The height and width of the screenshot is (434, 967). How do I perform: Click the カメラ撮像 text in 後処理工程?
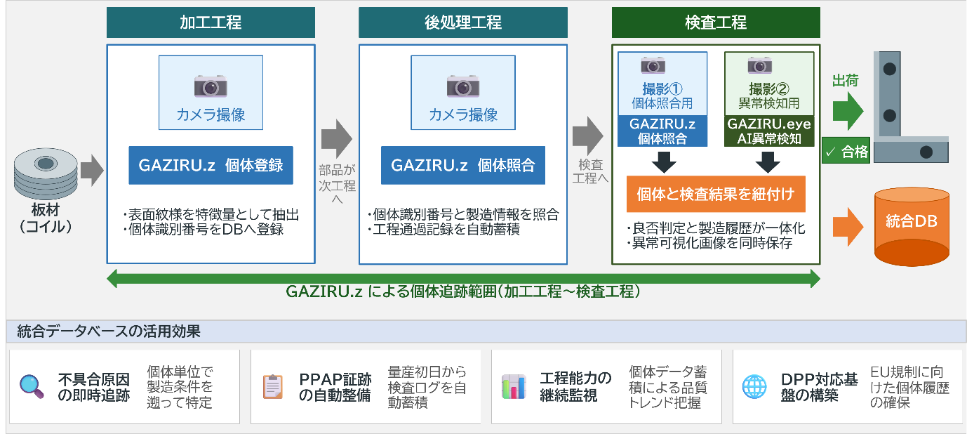coord(463,114)
